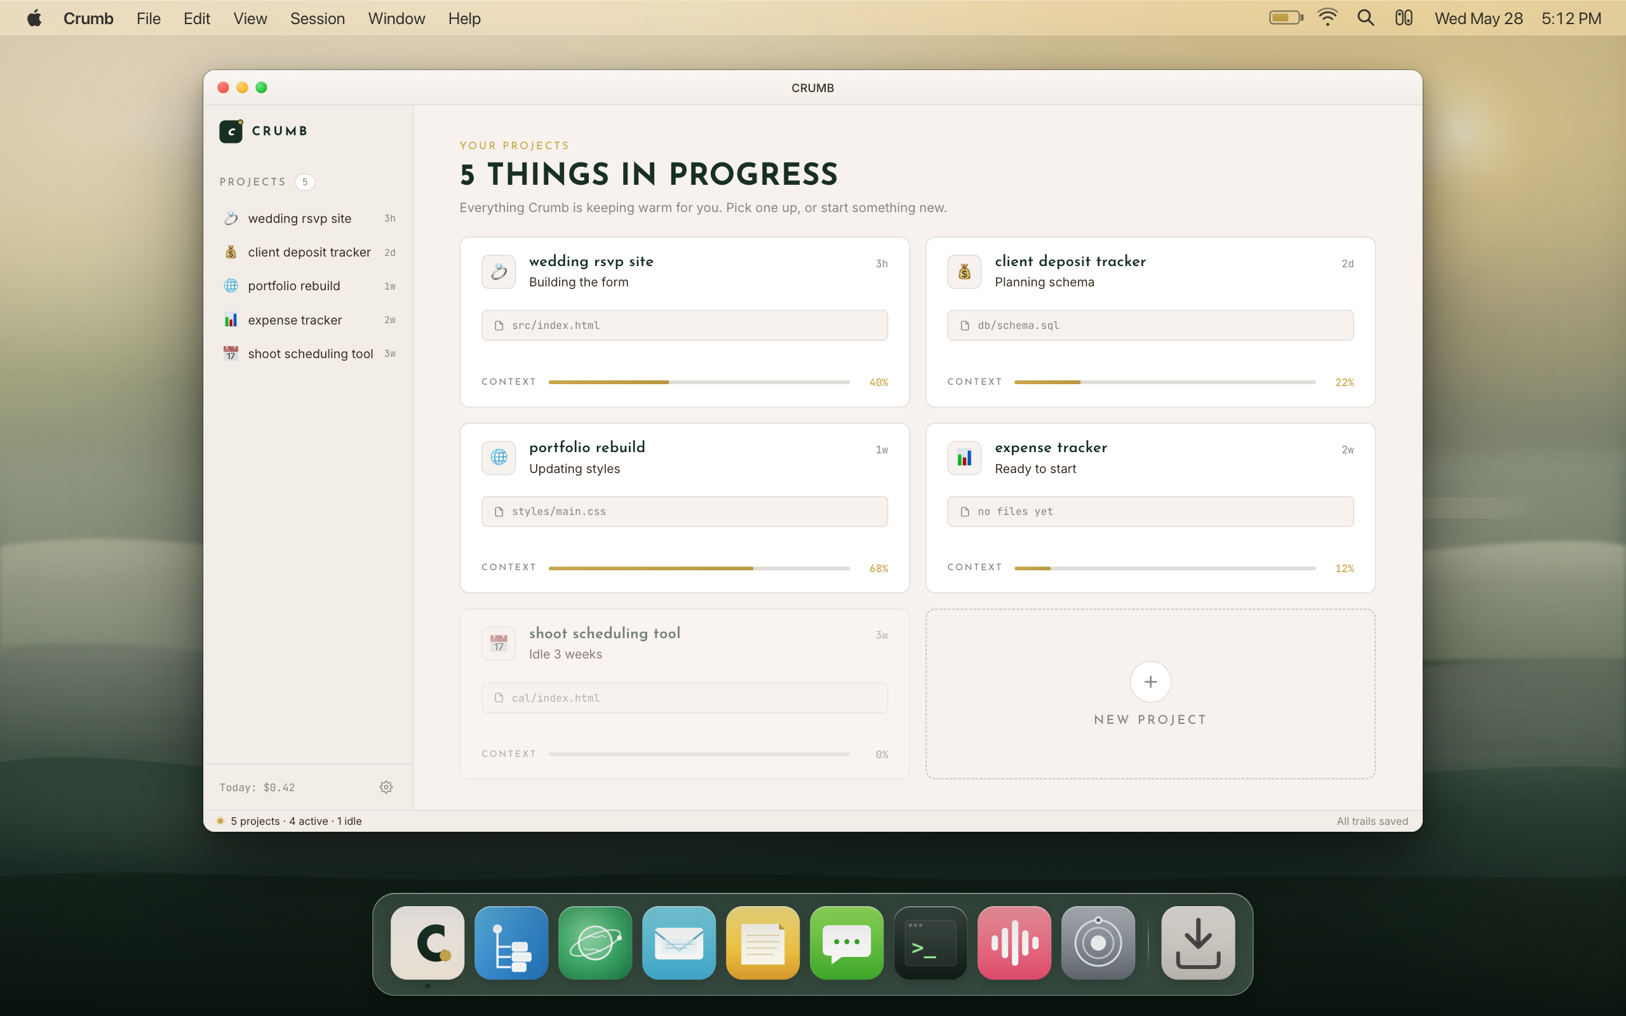Open the gray concentric-circle target app in dock
Image resolution: width=1626 pixels, height=1016 pixels.
[1098, 943]
